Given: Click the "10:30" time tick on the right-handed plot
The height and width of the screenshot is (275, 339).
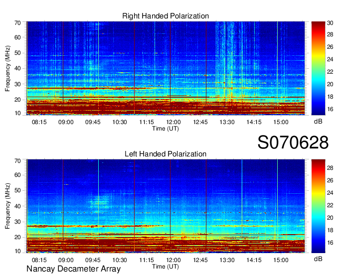Looking at the screenshot, I should point(120,122).
